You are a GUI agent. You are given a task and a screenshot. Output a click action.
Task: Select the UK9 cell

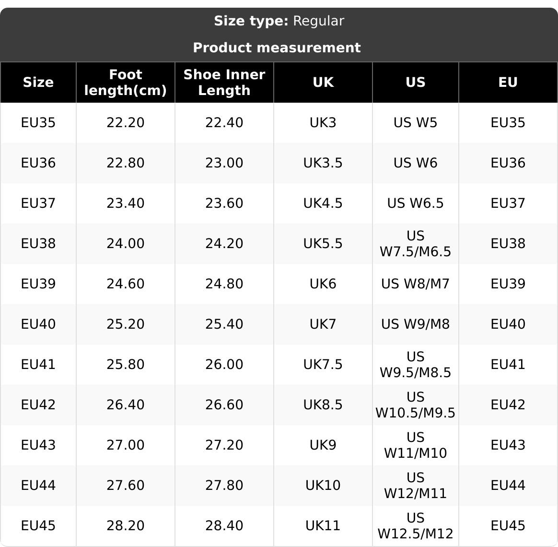(323, 445)
